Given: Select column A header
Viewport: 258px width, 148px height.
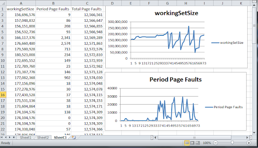Looking at the screenshot, I should coord(21,3).
